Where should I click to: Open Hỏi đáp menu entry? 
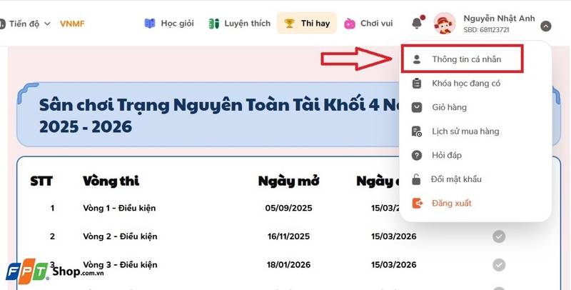click(447, 156)
